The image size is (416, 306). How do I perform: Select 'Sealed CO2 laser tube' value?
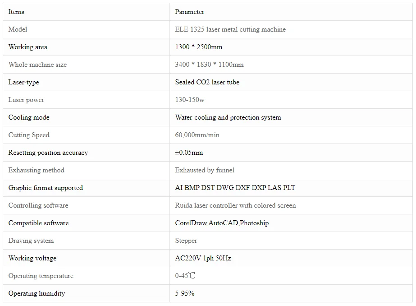pos(207,82)
